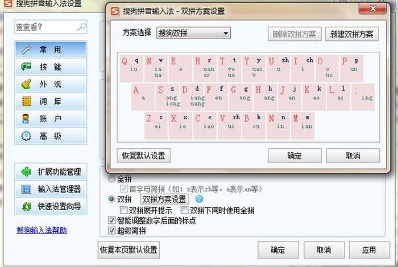
Task: Click the yellow book icon for 词库
Action: pyautogui.click(x=26, y=102)
